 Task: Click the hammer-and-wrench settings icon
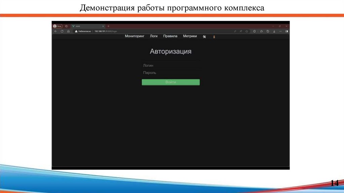pos(204,37)
